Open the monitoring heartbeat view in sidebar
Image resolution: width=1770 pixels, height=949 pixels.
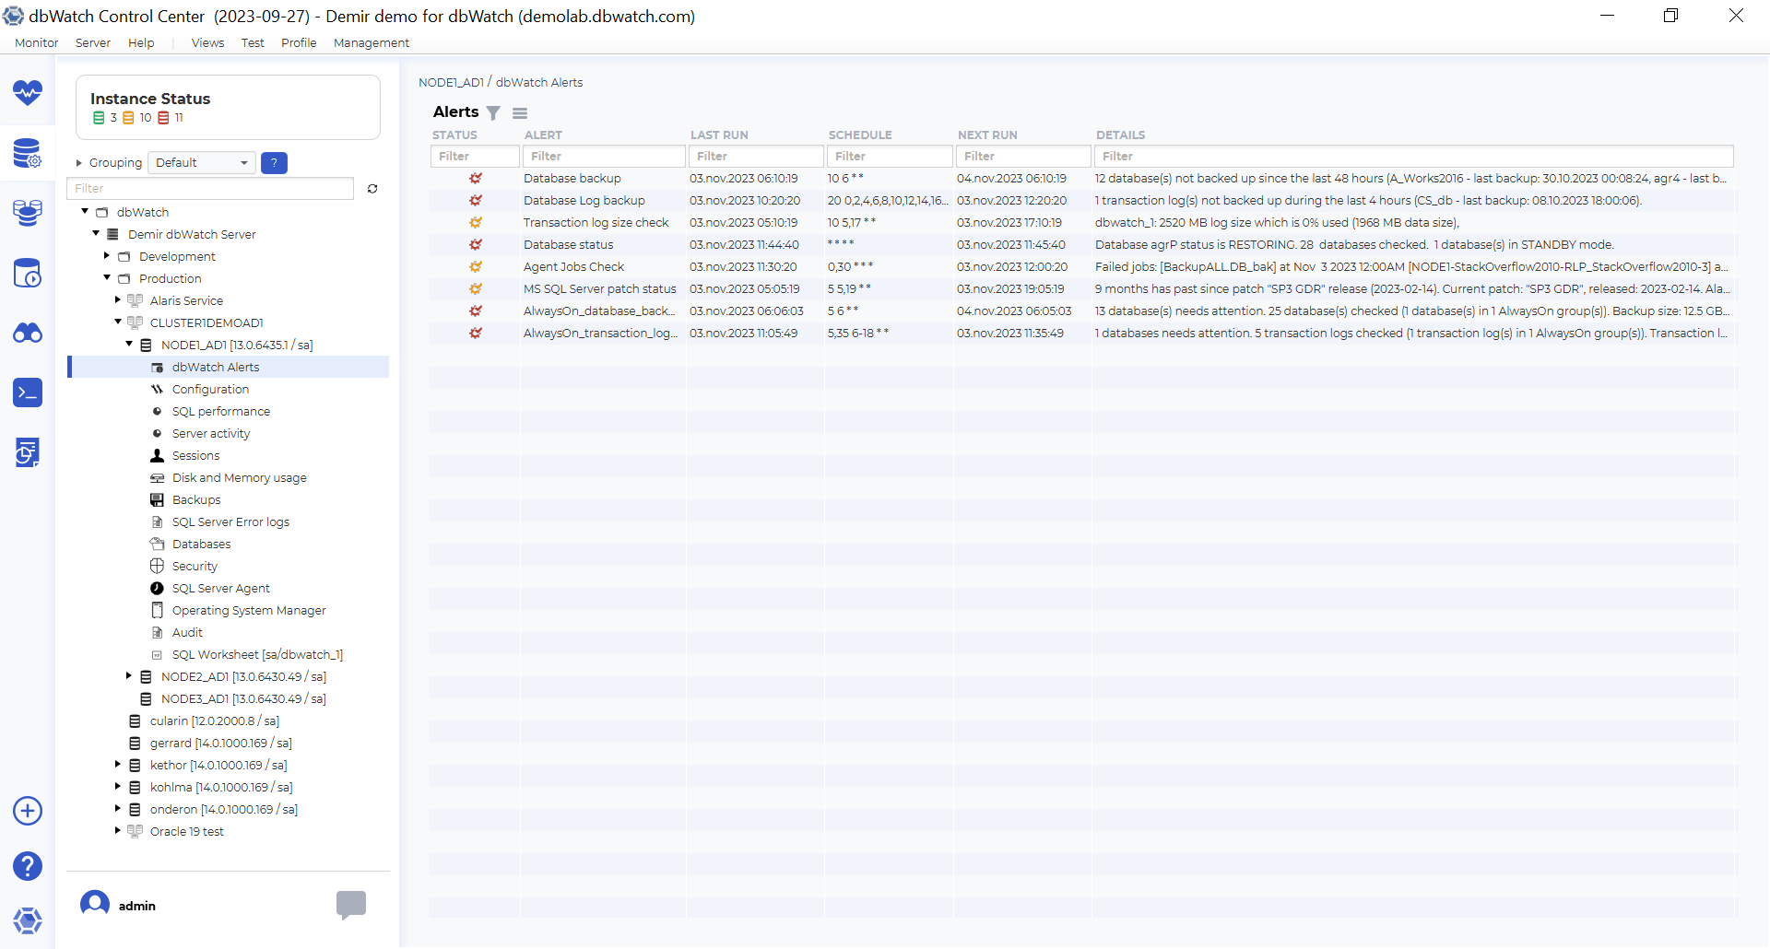[x=28, y=92]
